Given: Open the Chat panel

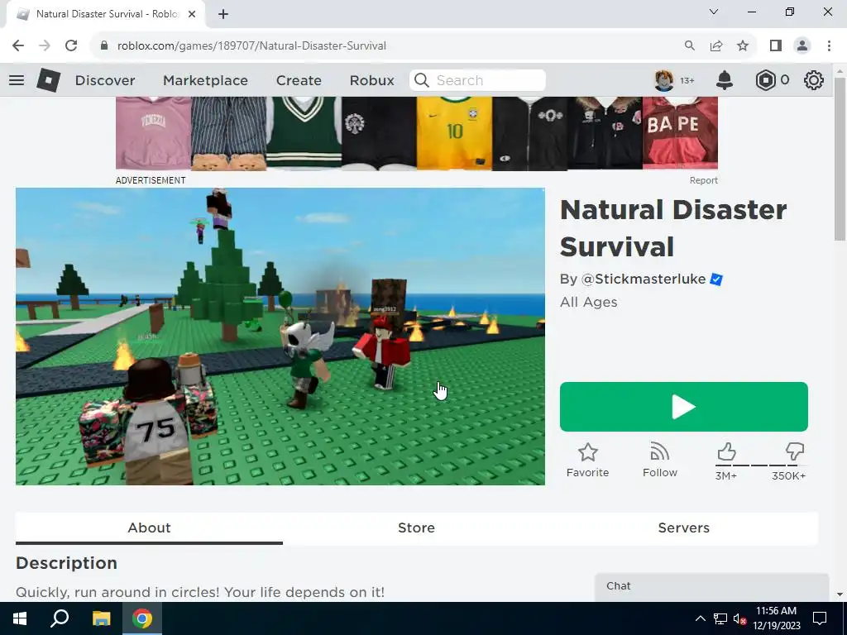Looking at the screenshot, I should point(712,587).
